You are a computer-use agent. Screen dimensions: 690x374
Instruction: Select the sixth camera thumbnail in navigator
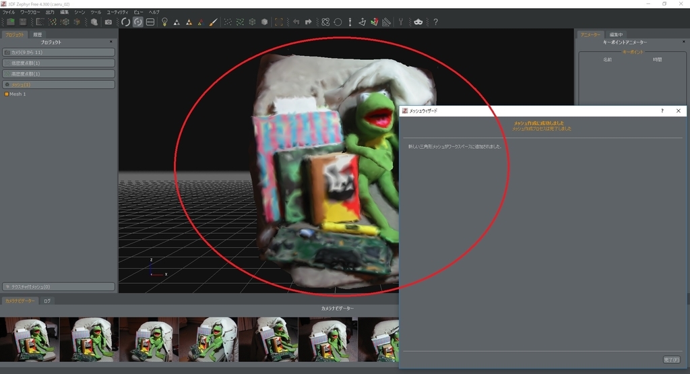tap(328, 340)
